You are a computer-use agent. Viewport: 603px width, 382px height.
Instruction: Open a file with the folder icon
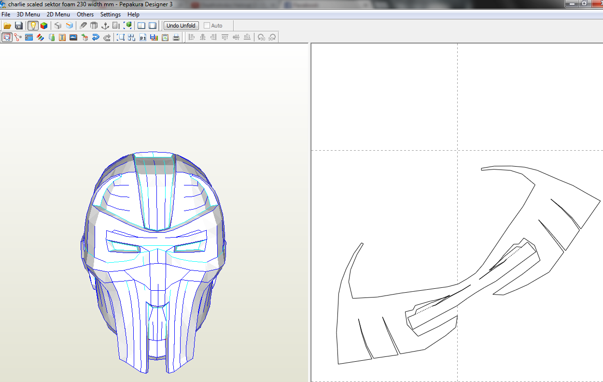[x=7, y=26]
